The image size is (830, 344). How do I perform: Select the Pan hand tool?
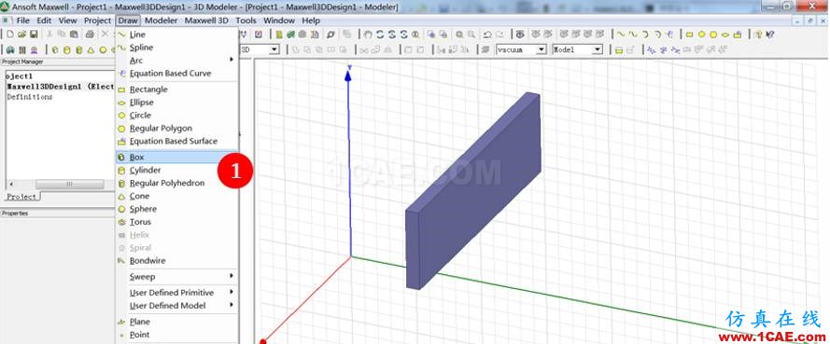(x=368, y=34)
